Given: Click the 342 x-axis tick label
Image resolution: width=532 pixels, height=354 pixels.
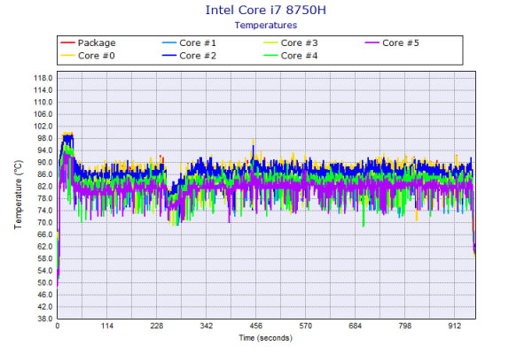Looking at the screenshot, I should pyautogui.click(x=207, y=326).
